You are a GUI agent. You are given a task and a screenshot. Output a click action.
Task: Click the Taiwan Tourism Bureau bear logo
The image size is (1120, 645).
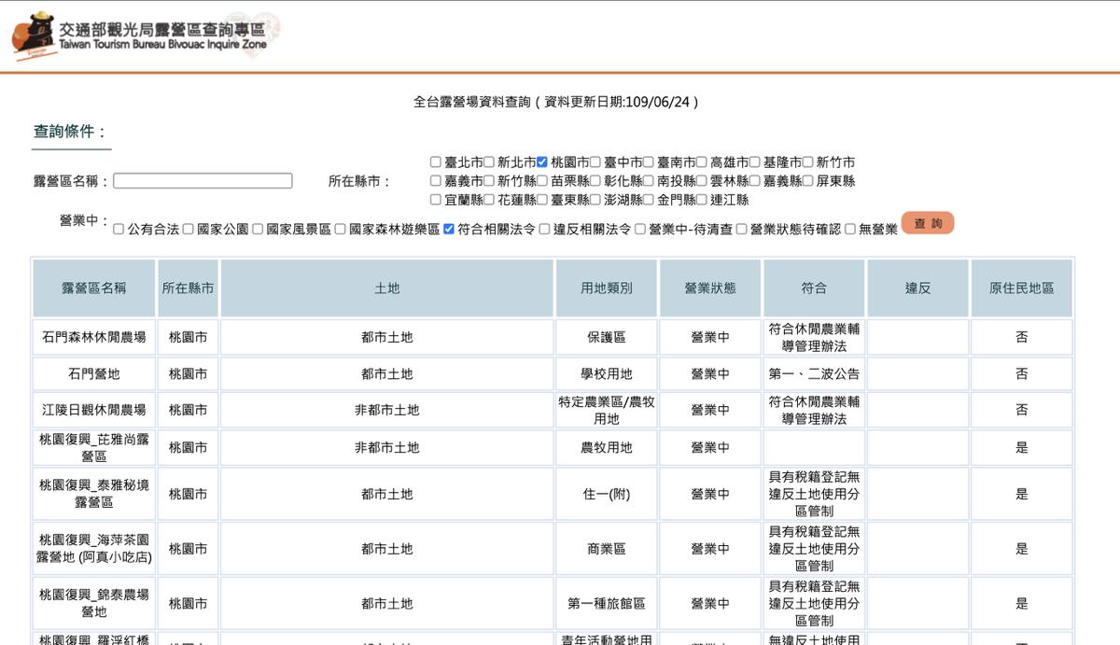click(34, 35)
